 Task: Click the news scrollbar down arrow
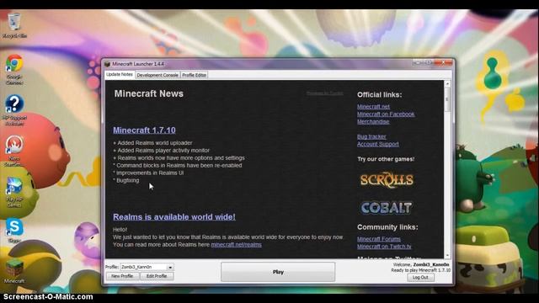coord(447,255)
